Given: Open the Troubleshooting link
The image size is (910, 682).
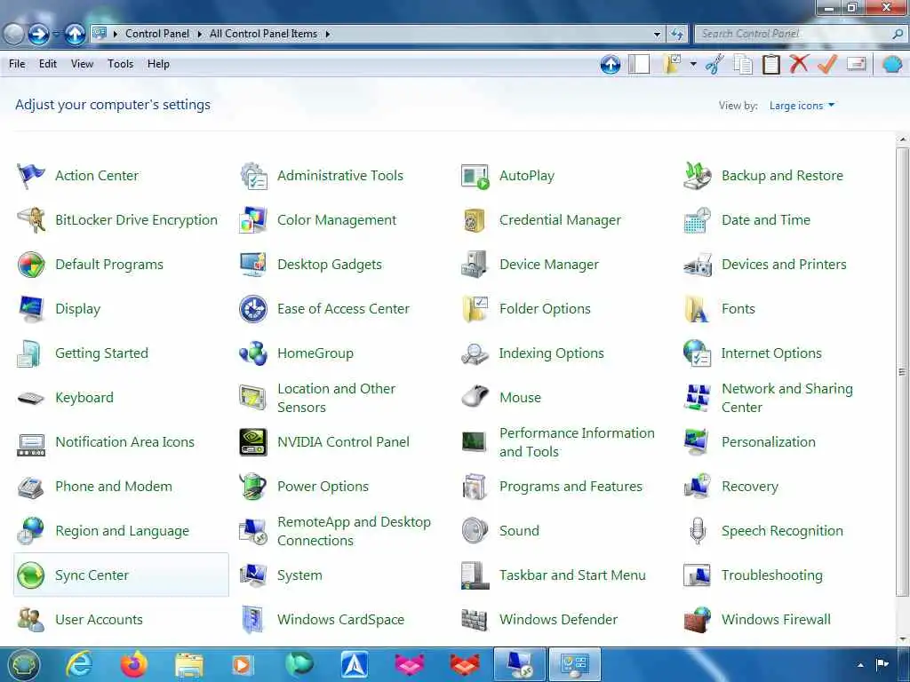Looking at the screenshot, I should 772,575.
